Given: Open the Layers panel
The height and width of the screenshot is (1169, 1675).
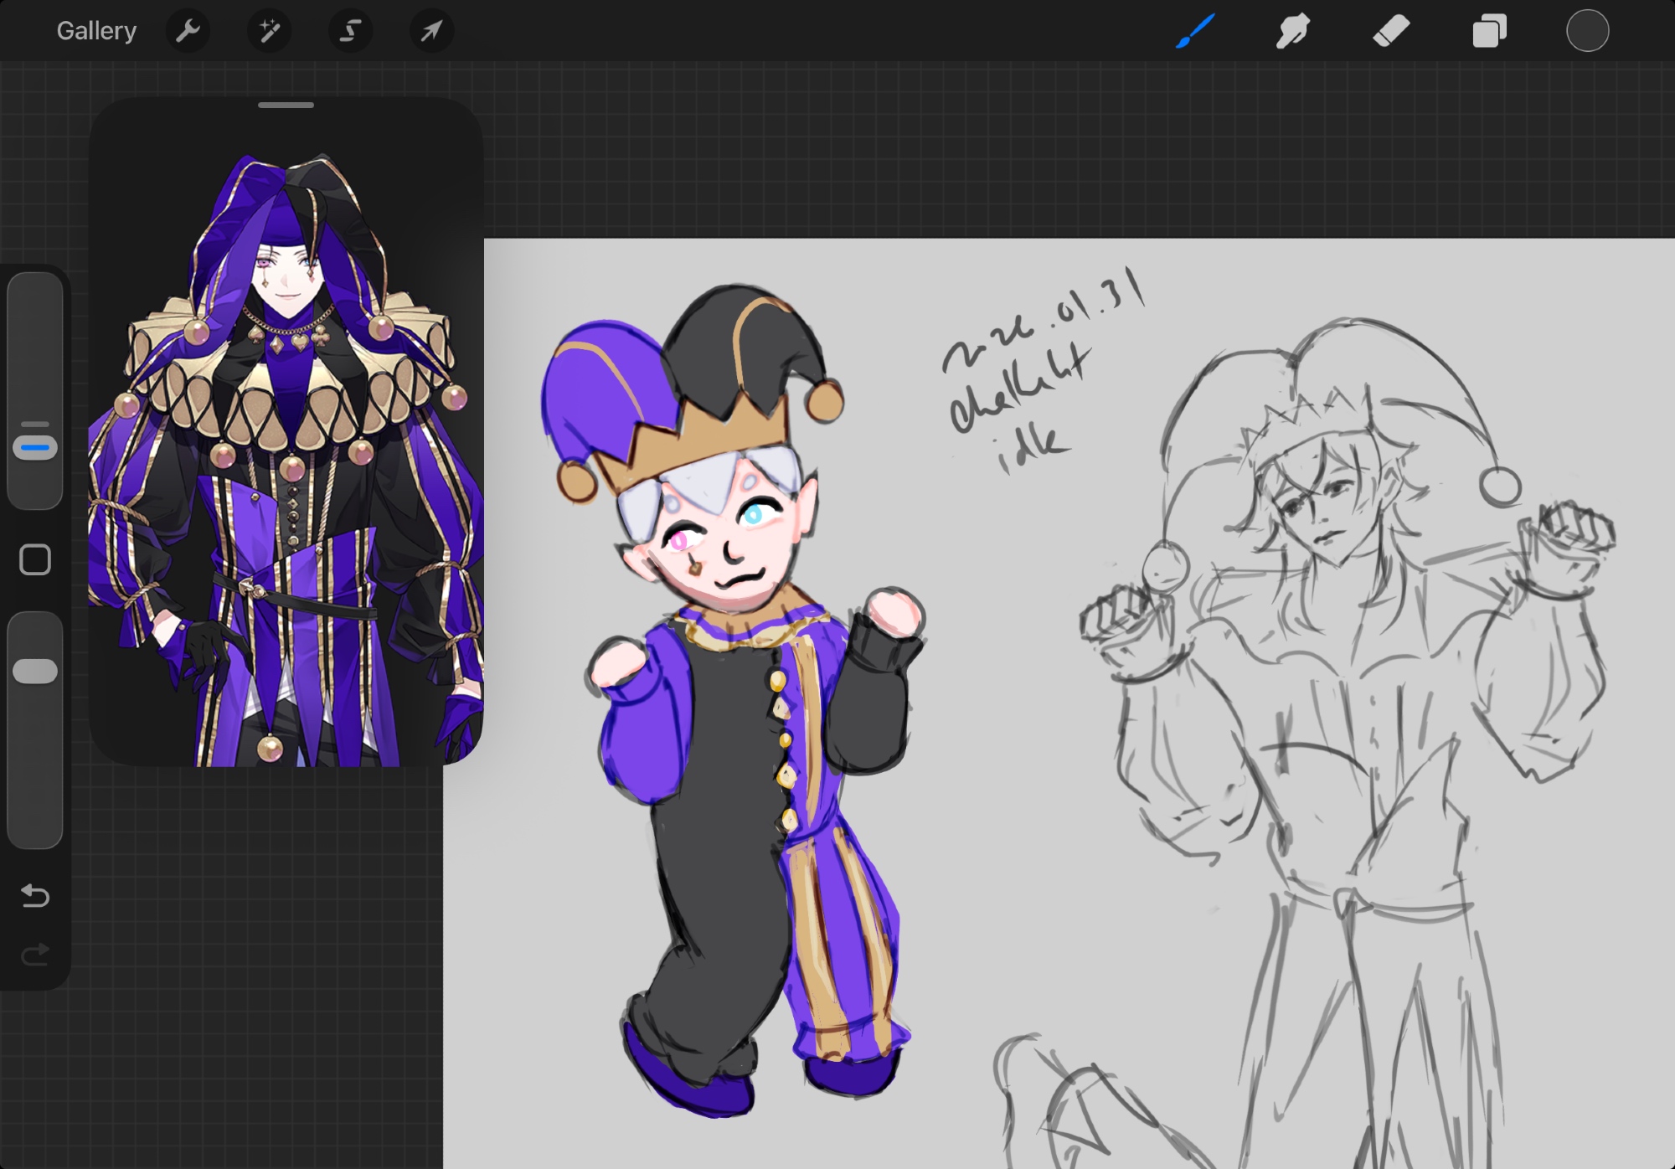Looking at the screenshot, I should pos(1489,31).
